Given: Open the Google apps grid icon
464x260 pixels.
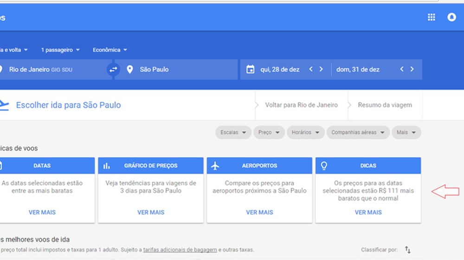Looking at the screenshot, I should pos(432,17).
